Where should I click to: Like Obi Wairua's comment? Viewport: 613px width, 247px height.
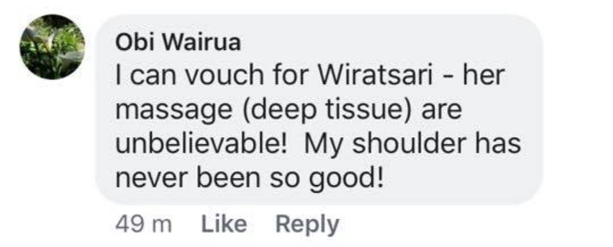click(224, 225)
